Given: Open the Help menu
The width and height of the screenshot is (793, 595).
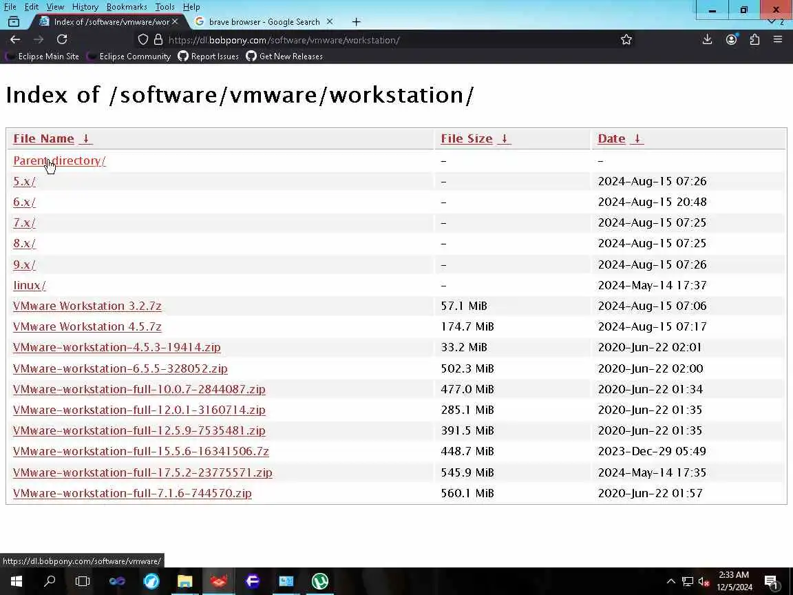Looking at the screenshot, I should [191, 7].
